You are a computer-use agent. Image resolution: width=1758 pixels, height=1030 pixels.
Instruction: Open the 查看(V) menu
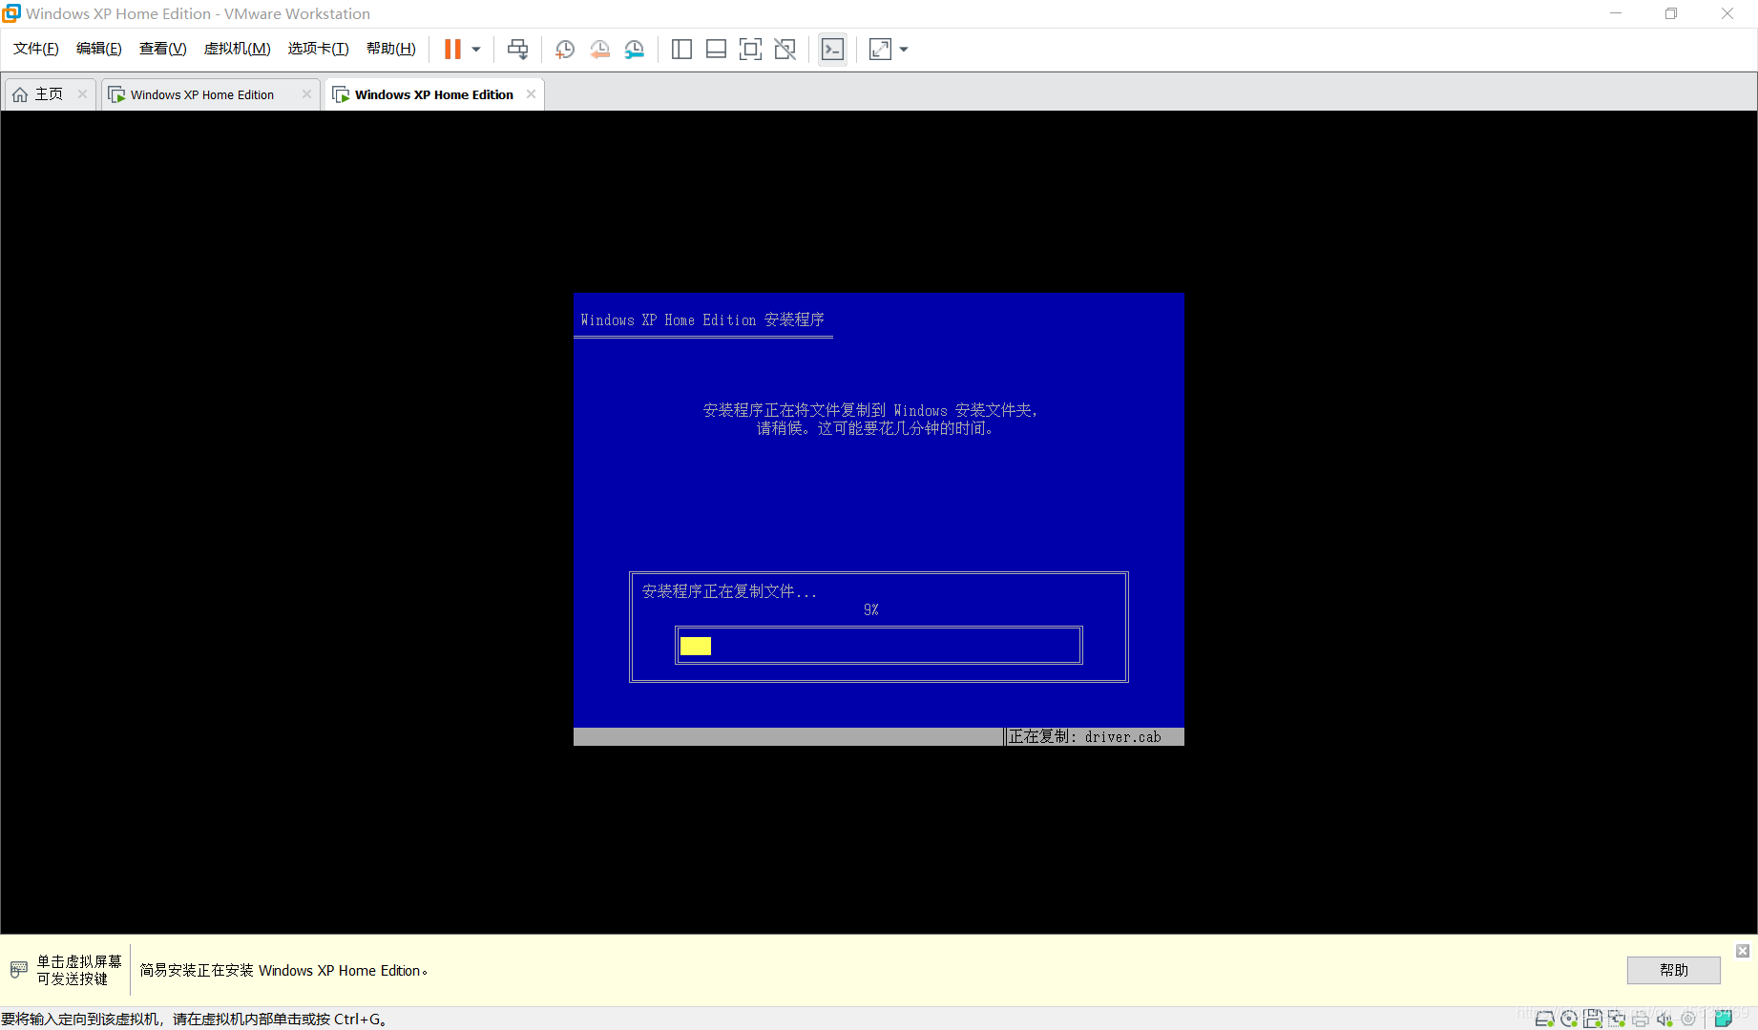[163, 49]
